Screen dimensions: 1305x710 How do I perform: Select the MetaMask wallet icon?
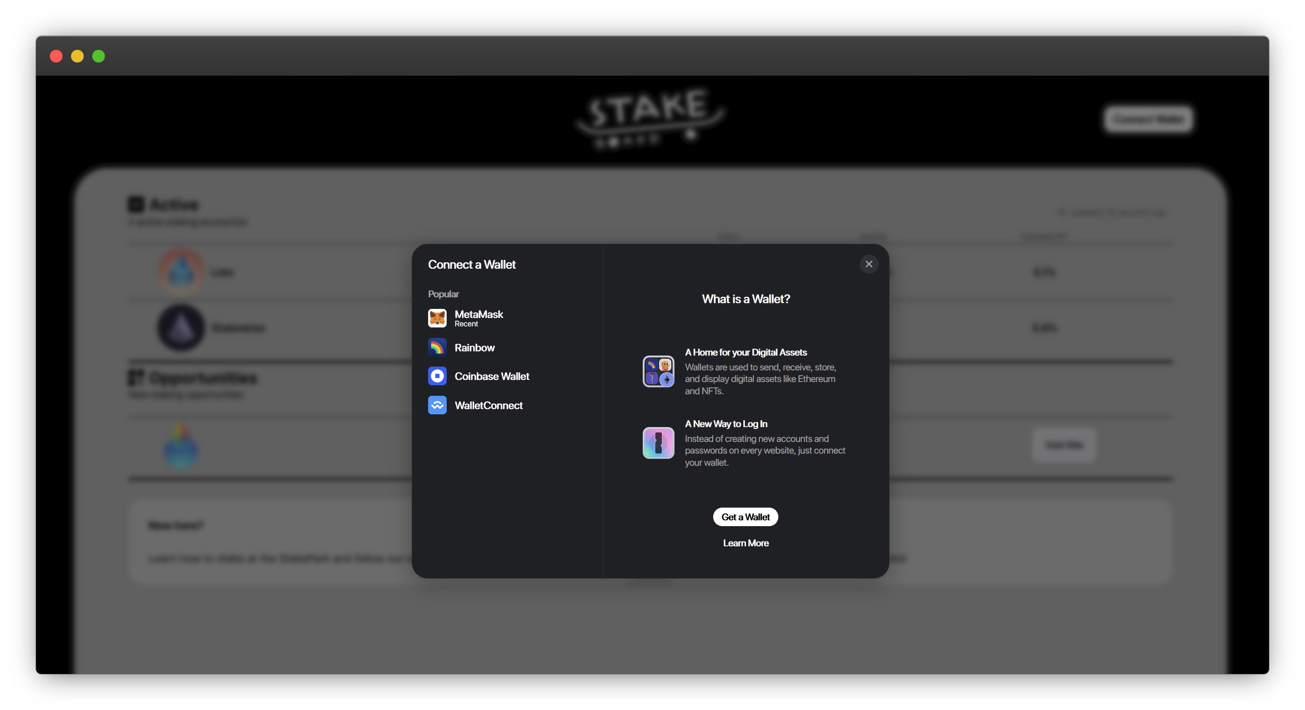coord(438,318)
